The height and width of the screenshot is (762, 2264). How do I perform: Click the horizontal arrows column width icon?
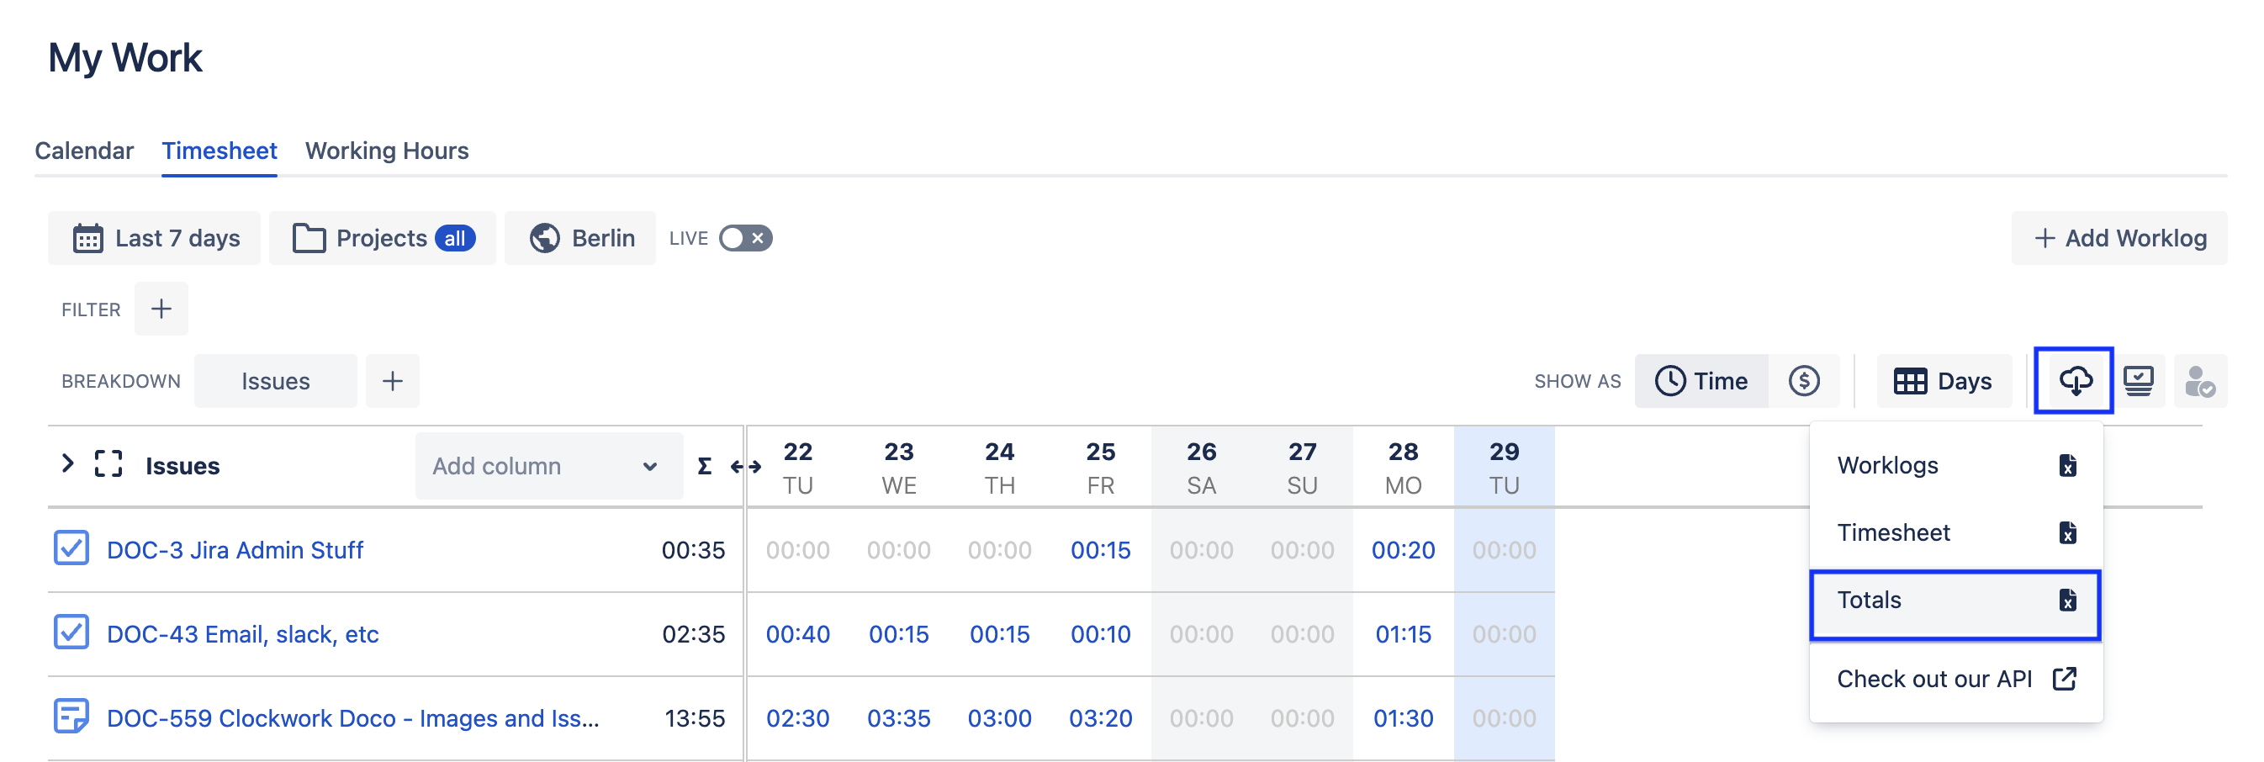(745, 466)
